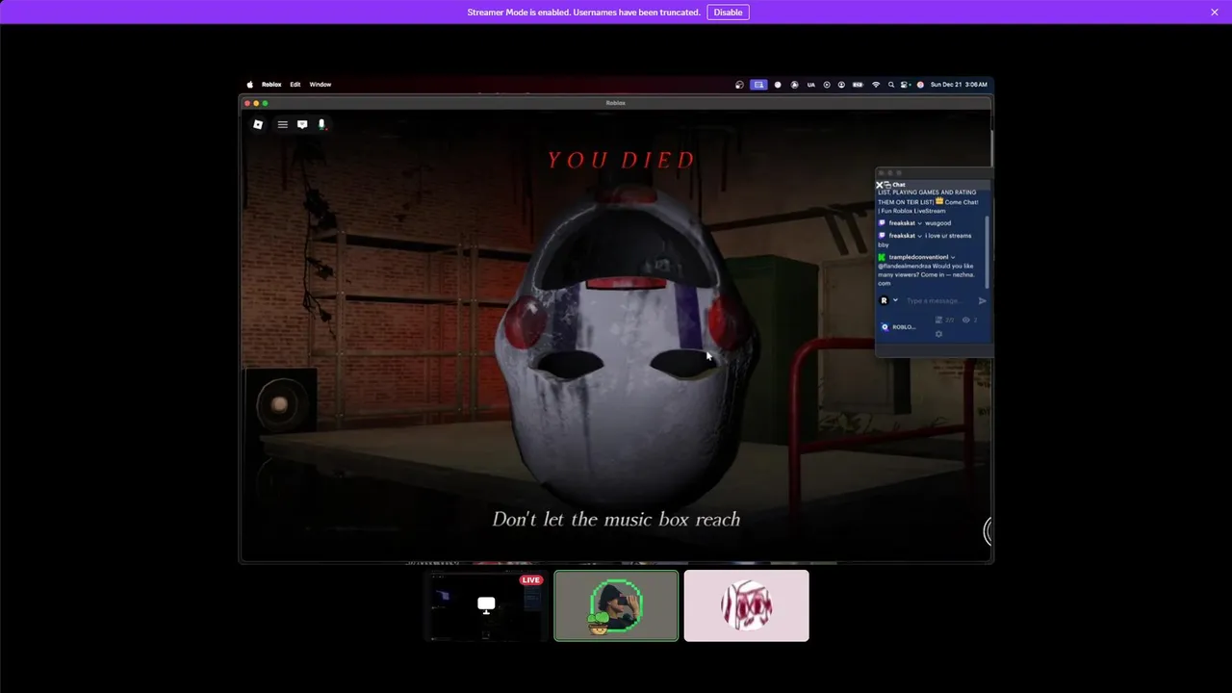Viewport: 1232px width, 693px height.
Task: Click the Siri icon in menu bar
Action: click(x=920, y=85)
